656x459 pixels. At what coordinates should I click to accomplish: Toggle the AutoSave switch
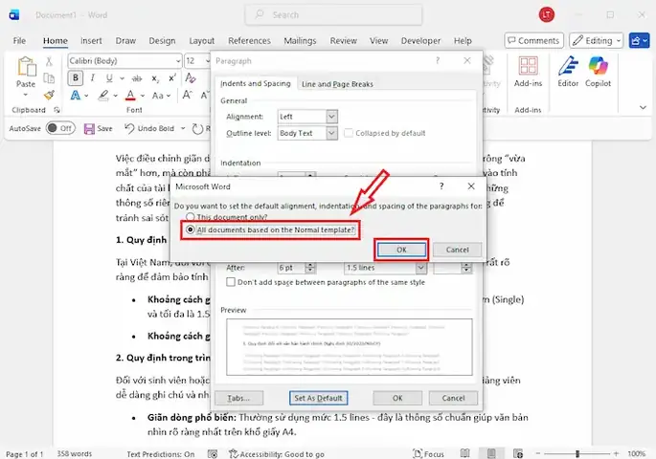point(60,128)
